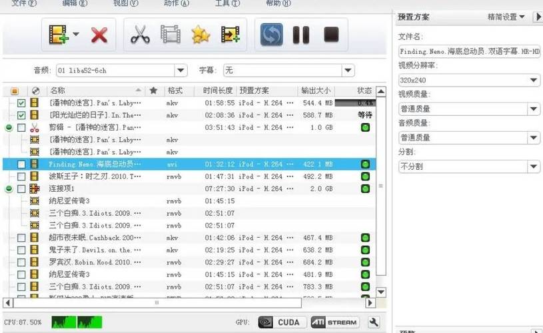Stop the conversion with the stop icon
Screen dimensions: 543x333
331,35
